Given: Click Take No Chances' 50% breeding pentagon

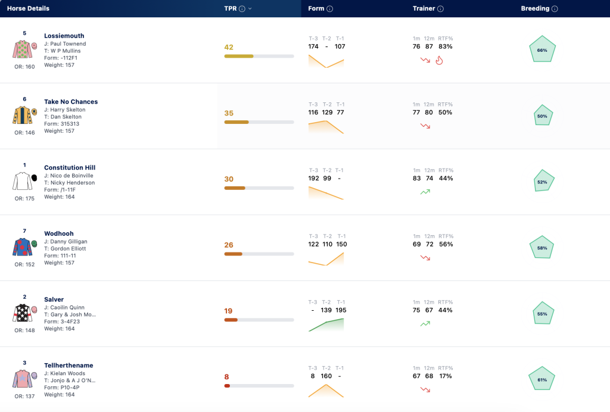Looking at the screenshot, I should click(x=542, y=116).
